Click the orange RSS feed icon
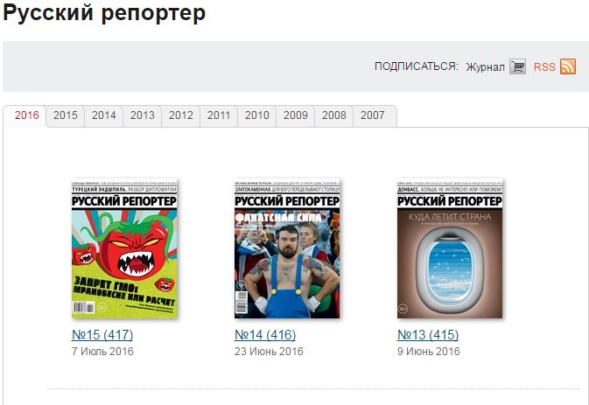The image size is (589, 405). (568, 66)
